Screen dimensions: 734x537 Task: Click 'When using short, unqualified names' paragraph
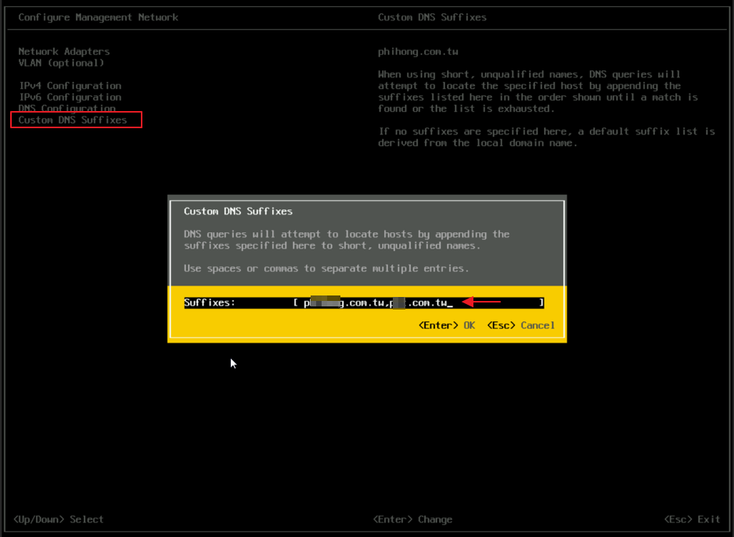coord(538,91)
